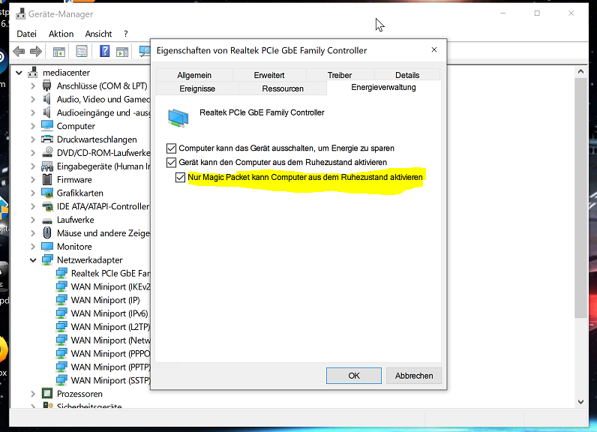The width and height of the screenshot is (597, 432).
Task: Click the Audioeingänge und -ausgänge speaker icon
Action: point(46,112)
